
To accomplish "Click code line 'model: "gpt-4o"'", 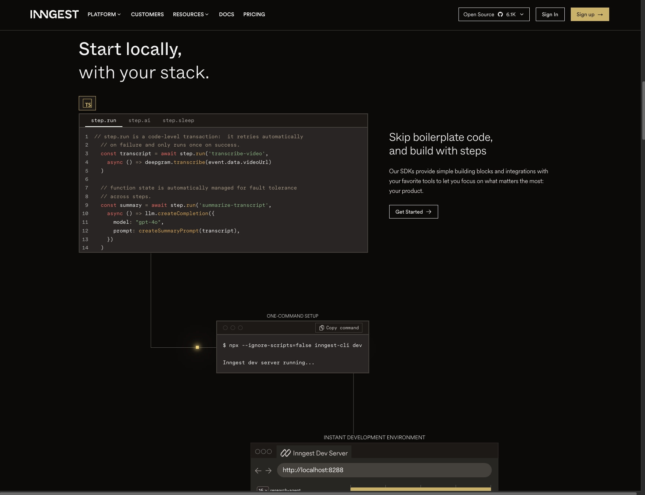I will tap(139, 222).
